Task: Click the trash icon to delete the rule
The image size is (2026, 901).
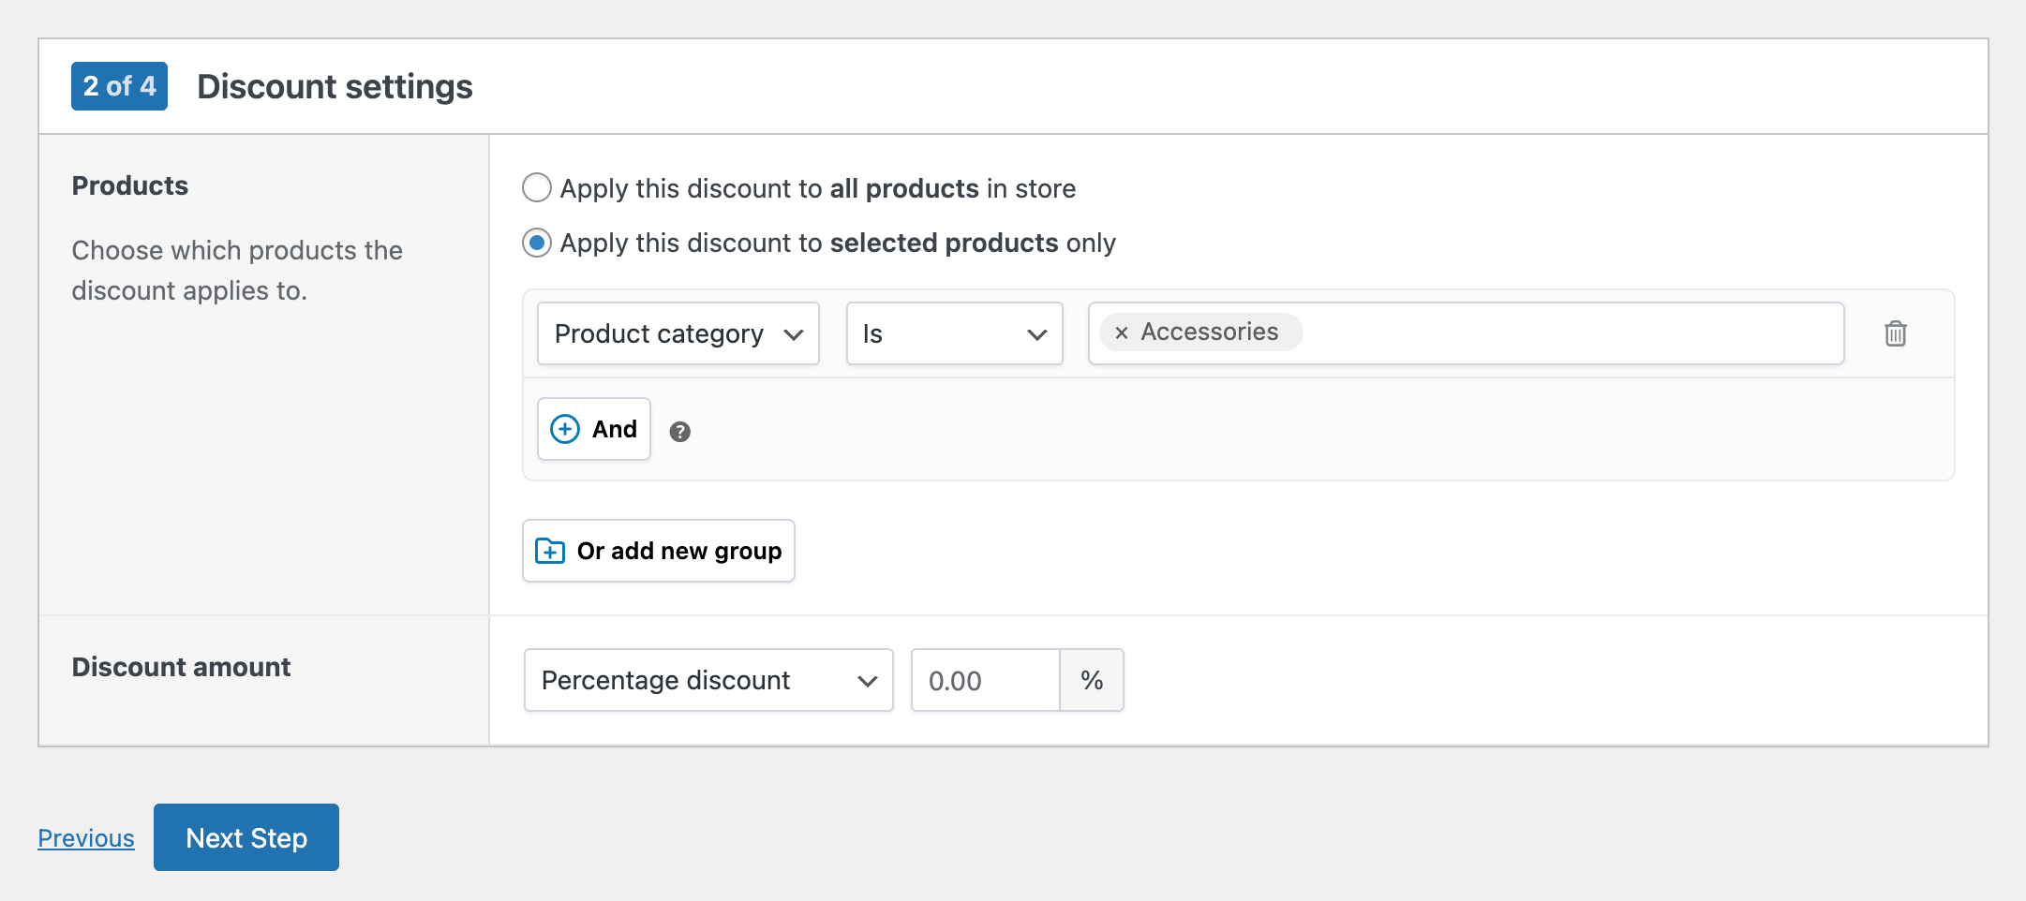Action: (x=1895, y=333)
